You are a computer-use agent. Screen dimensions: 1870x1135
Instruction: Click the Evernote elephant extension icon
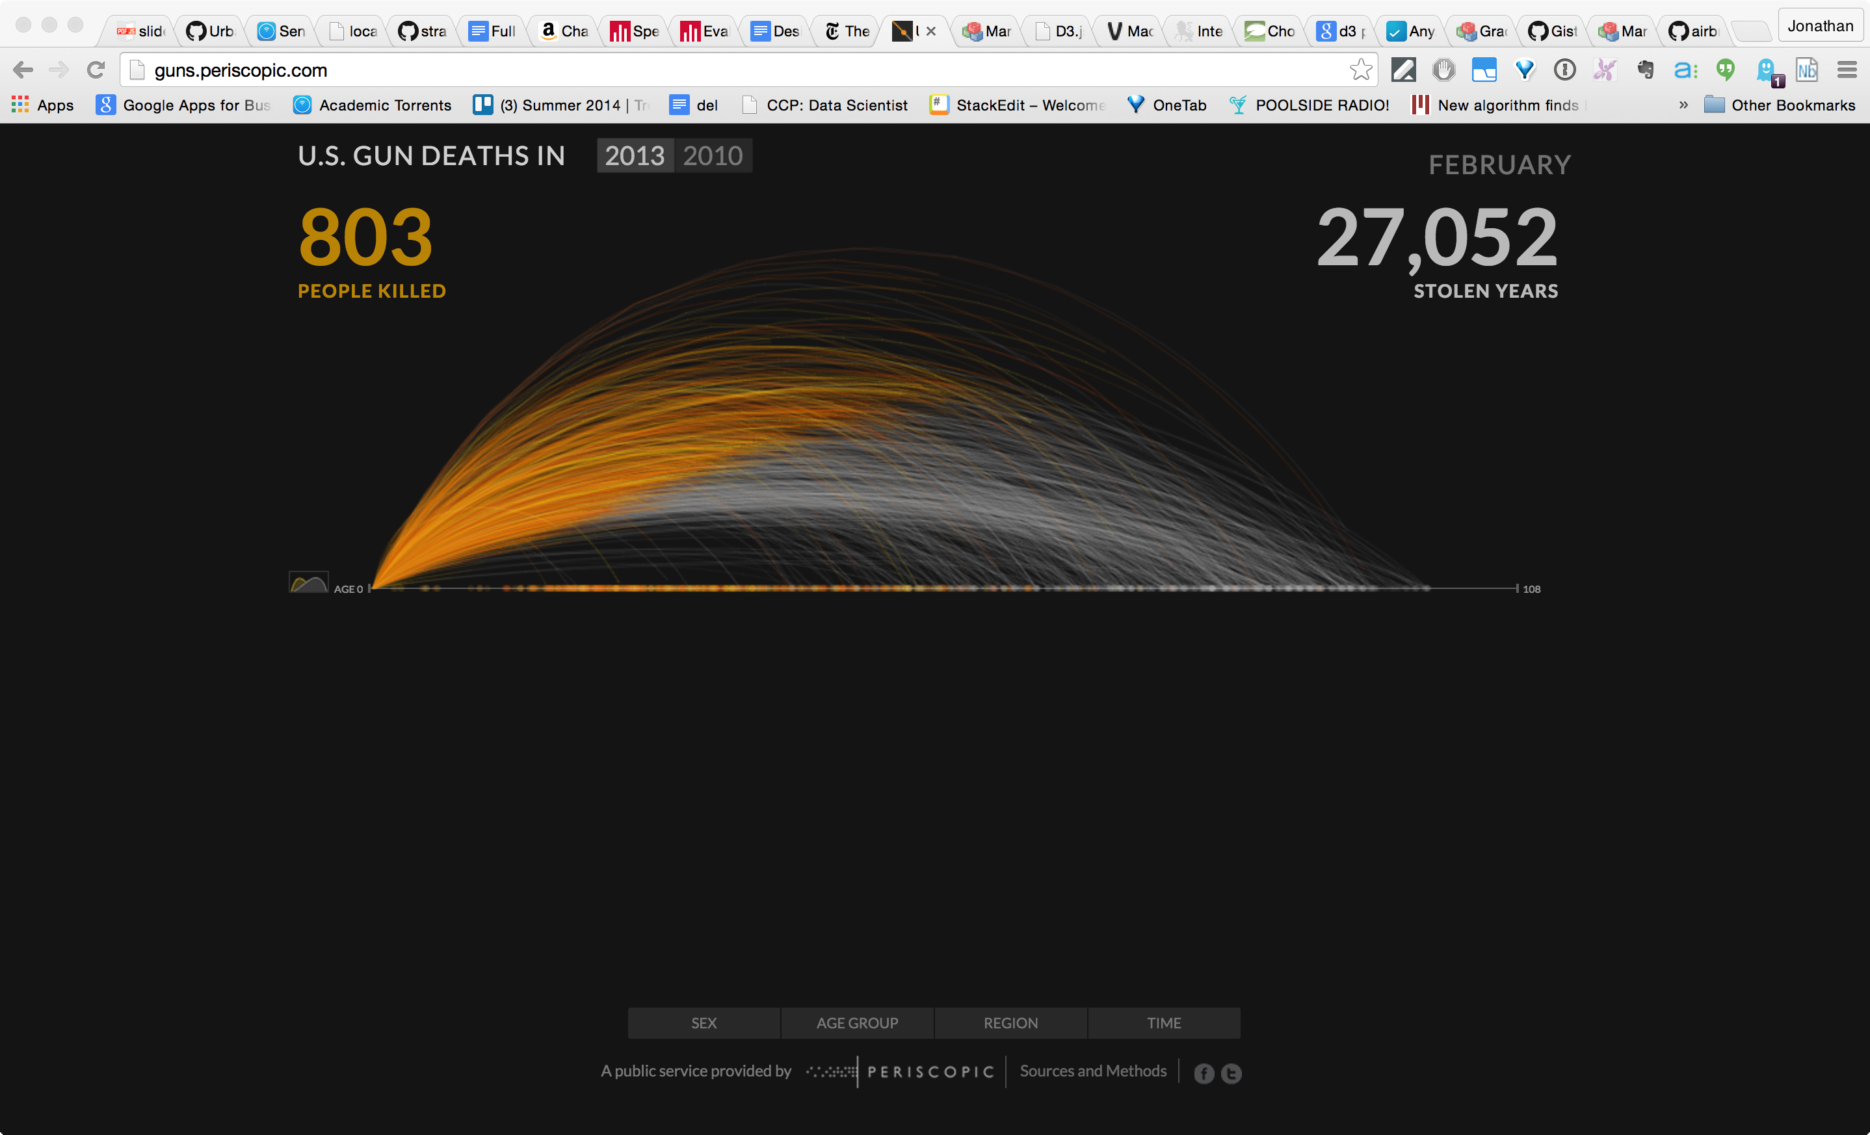[x=1646, y=70]
